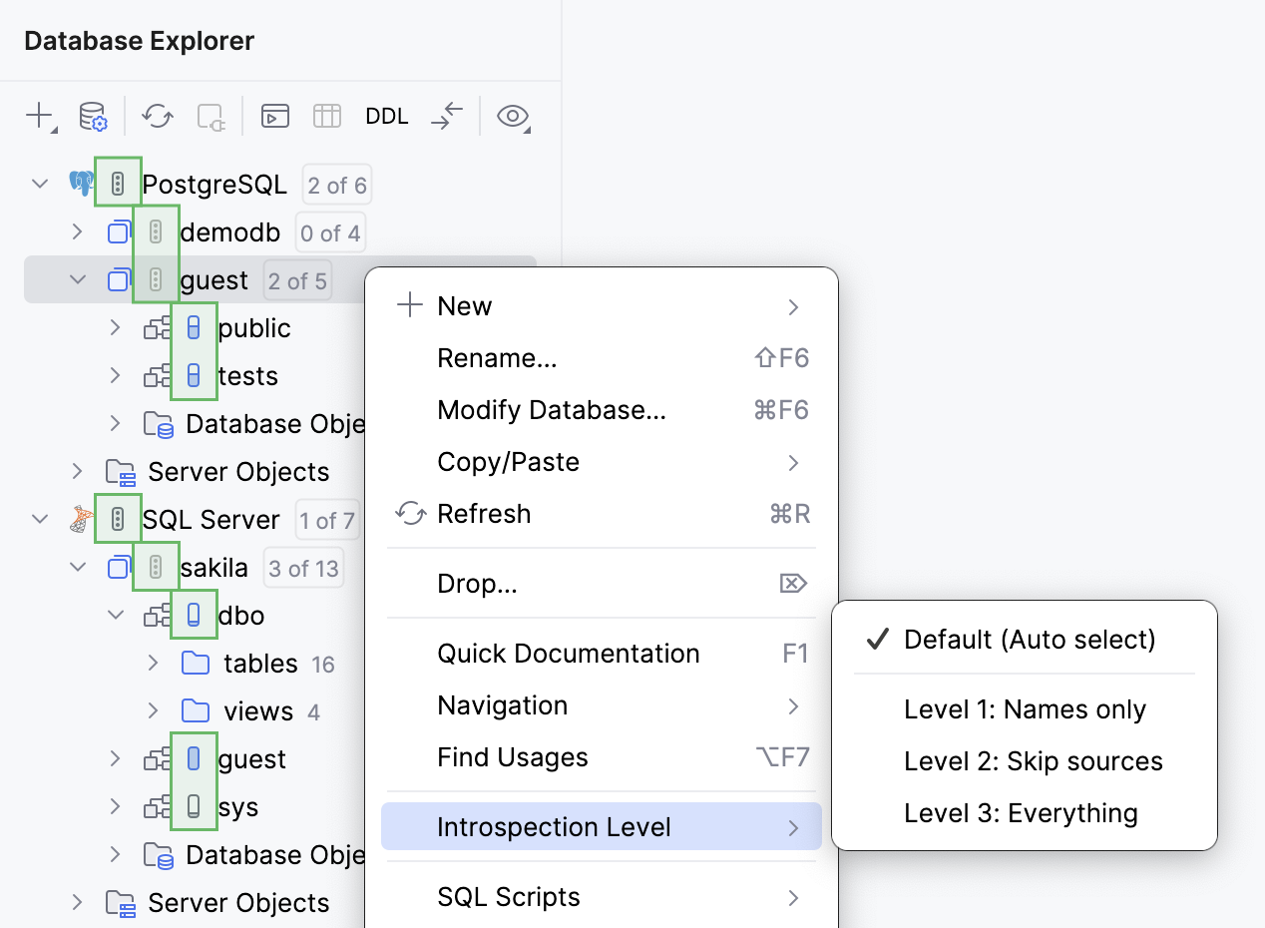Open the Introspection Level submenu
The height and width of the screenshot is (928, 1265).
[x=554, y=826]
